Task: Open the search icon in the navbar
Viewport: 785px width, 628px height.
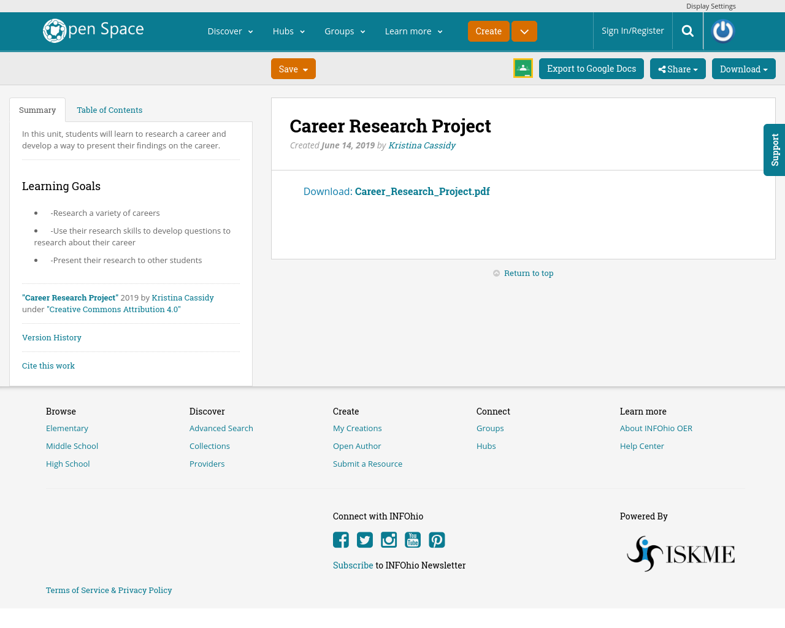Action: (x=687, y=29)
